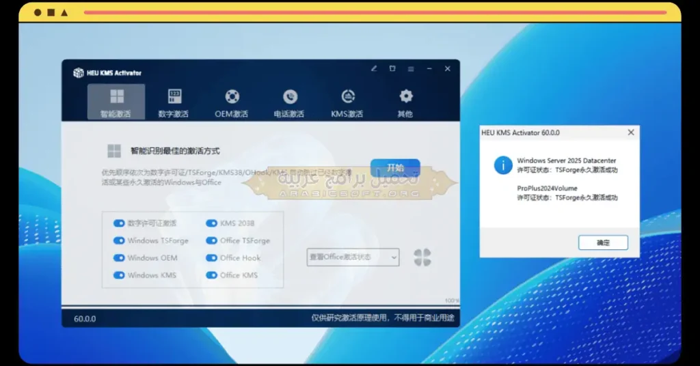Click the 确定 button in the dialog
The height and width of the screenshot is (366, 700).
tap(603, 242)
